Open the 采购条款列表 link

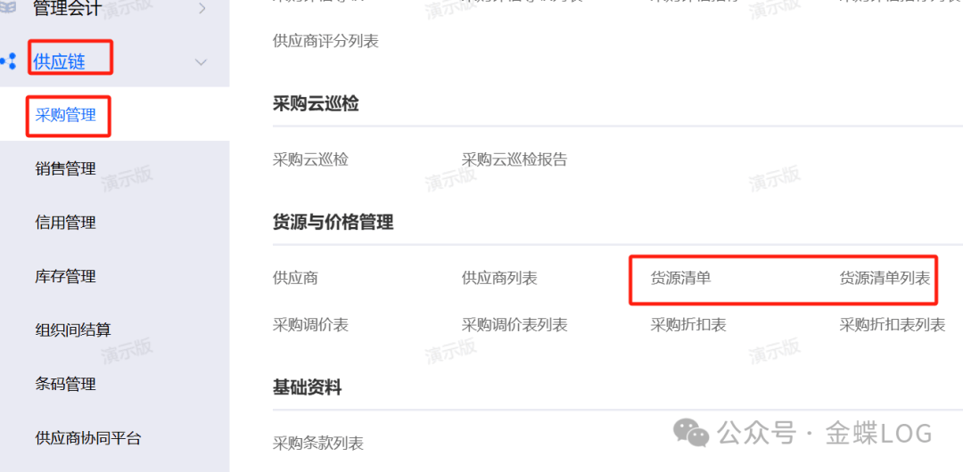point(318,443)
